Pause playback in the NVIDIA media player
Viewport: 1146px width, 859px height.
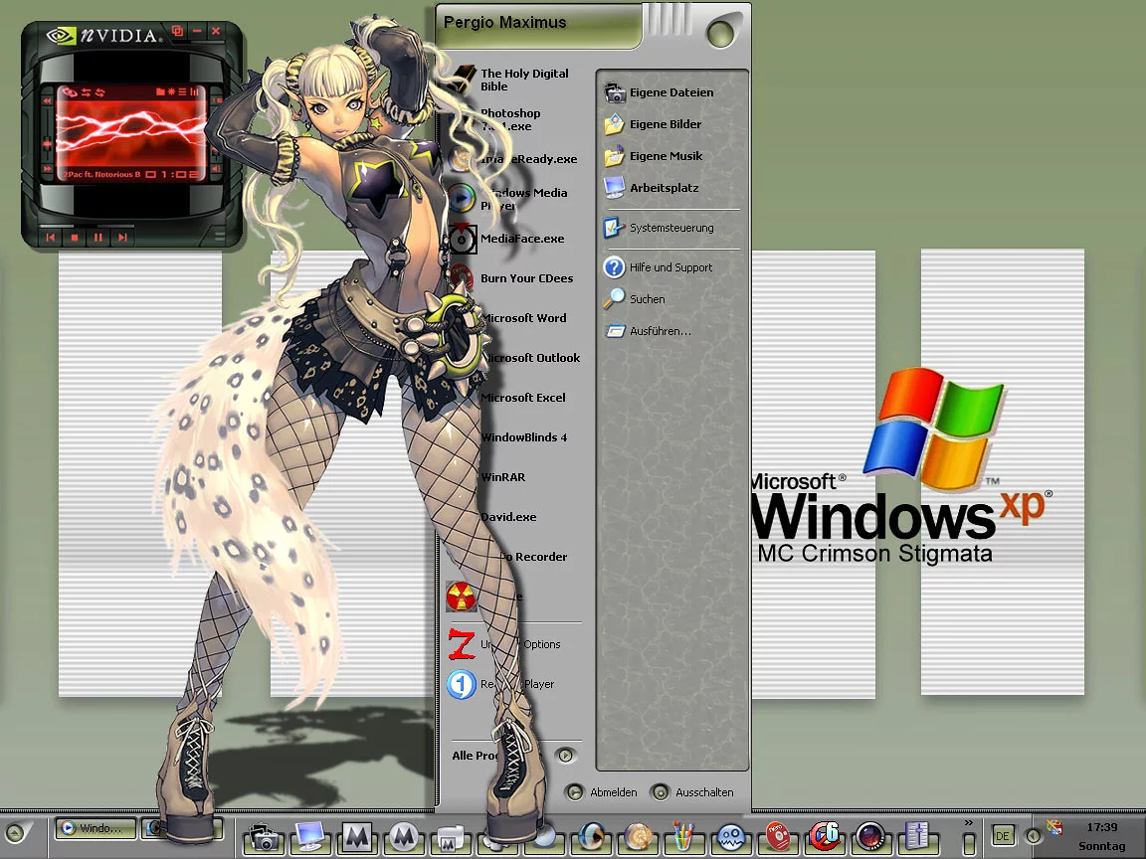(98, 238)
